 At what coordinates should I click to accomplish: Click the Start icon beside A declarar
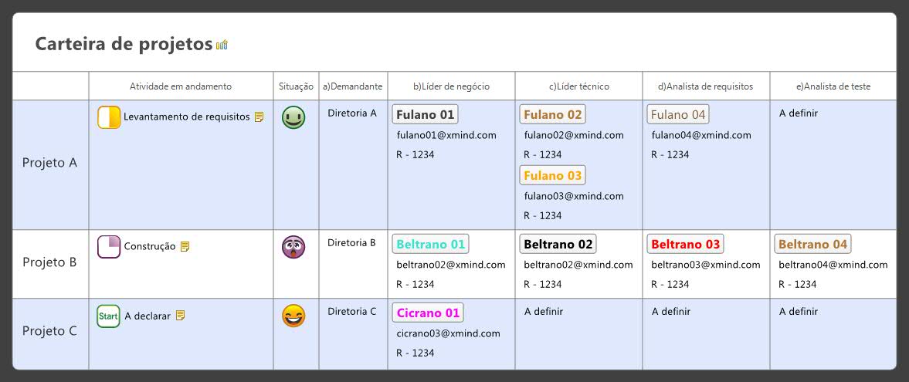point(108,316)
